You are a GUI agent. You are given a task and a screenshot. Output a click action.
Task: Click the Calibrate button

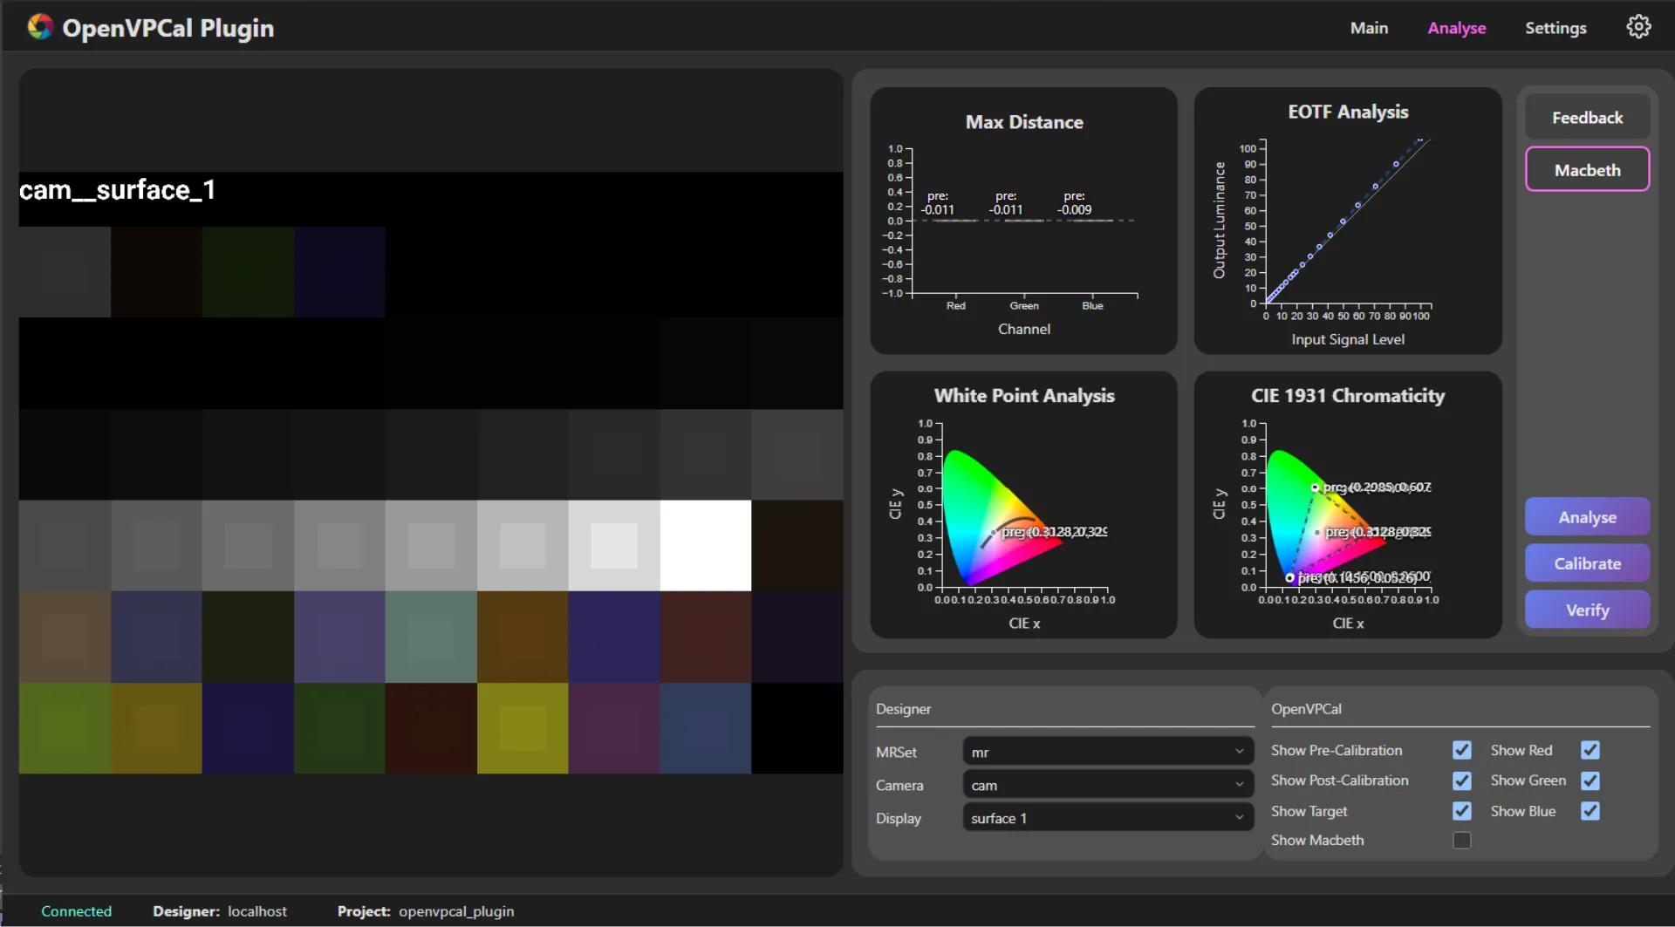click(x=1586, y=562)
